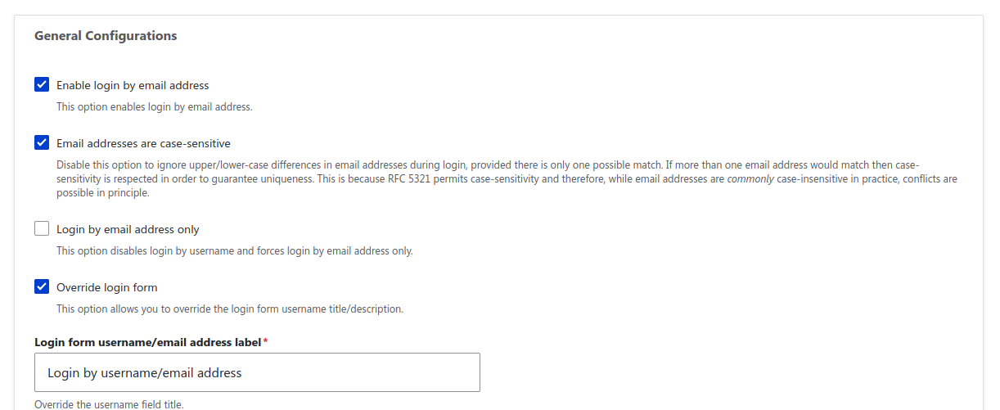Click the red required asterisk

pyautogui.click(x=266, y=341)
